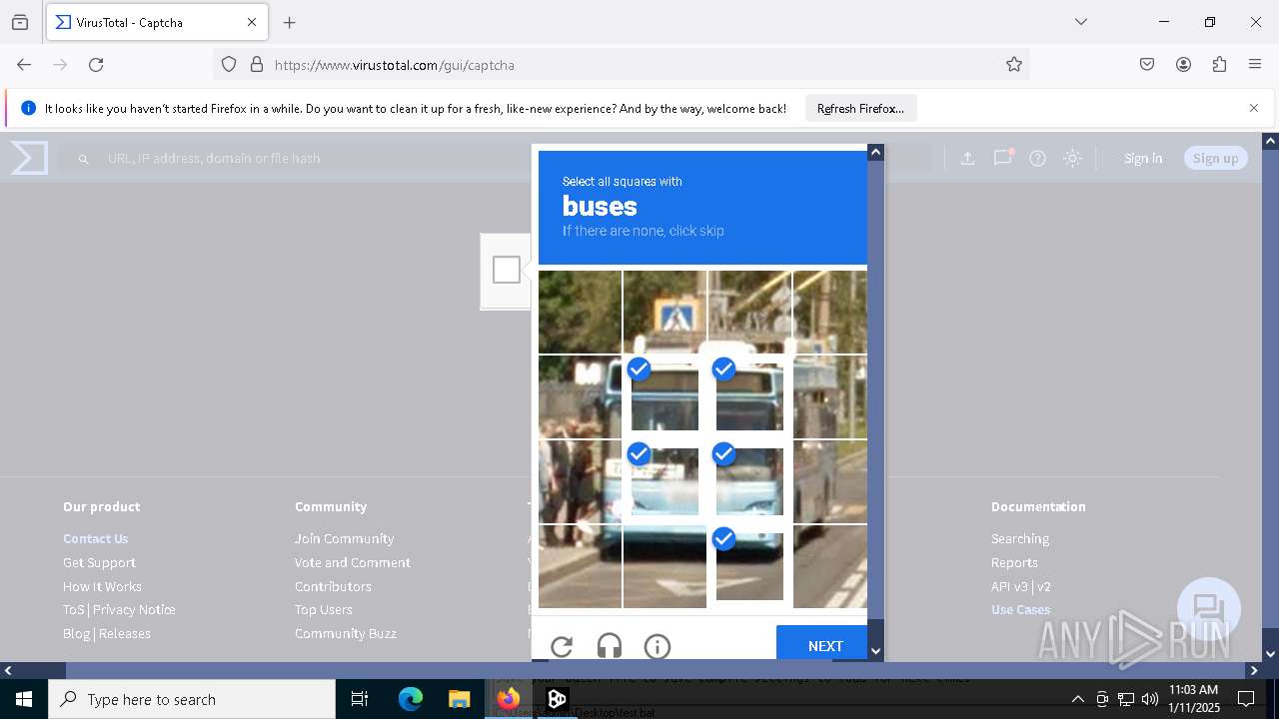Viewport: 1279px width, 719px height.
Task: Open File Explorer from taskbar
Action: pos(459,699)
